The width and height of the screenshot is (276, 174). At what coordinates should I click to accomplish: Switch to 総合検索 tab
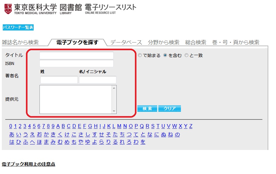tap(195, 42)
